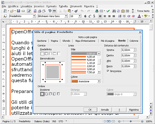Expand the Table icon dropdown arrow
Viewport: 155px width, 124px height.
(104, 11)
